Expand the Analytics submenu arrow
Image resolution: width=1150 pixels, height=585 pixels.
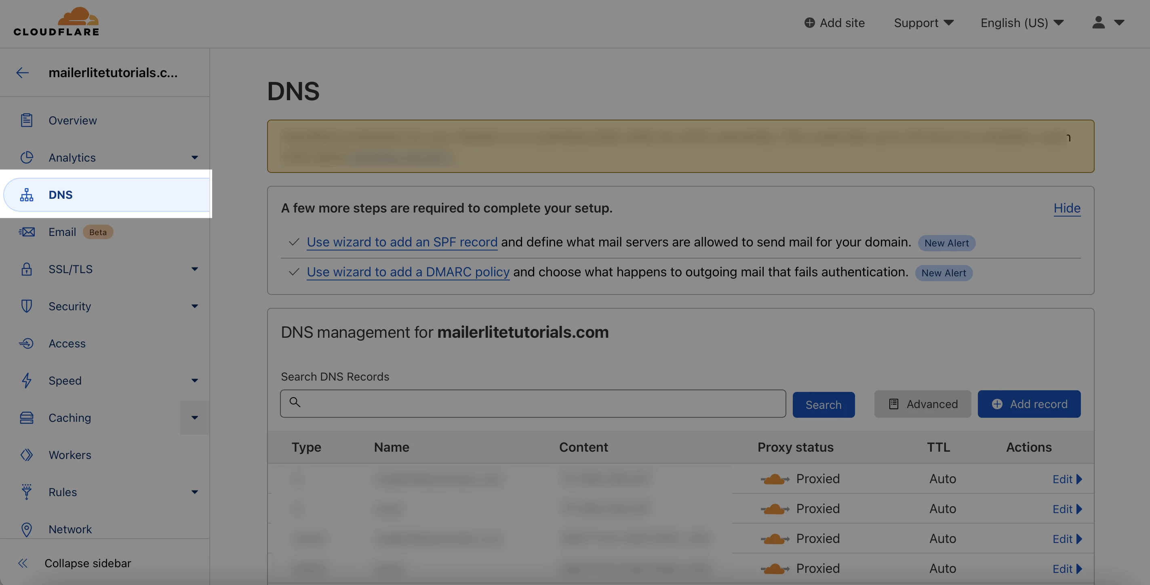point(195,158)
